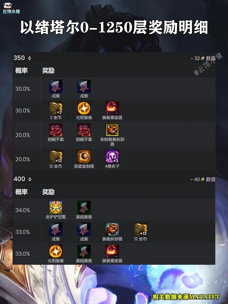This screenshot has height=304, width=228.
Task: Click the 光明装备 icon in 350 table
Action: point(84,108)
